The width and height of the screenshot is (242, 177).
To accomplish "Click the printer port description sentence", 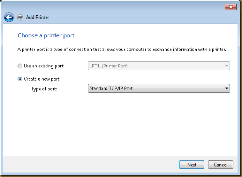I will (x=122, y=50).
